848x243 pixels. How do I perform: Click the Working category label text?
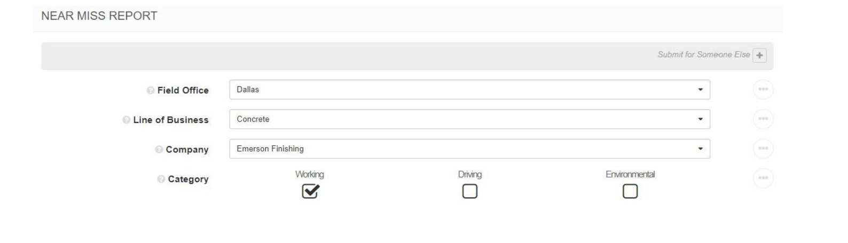310,174
